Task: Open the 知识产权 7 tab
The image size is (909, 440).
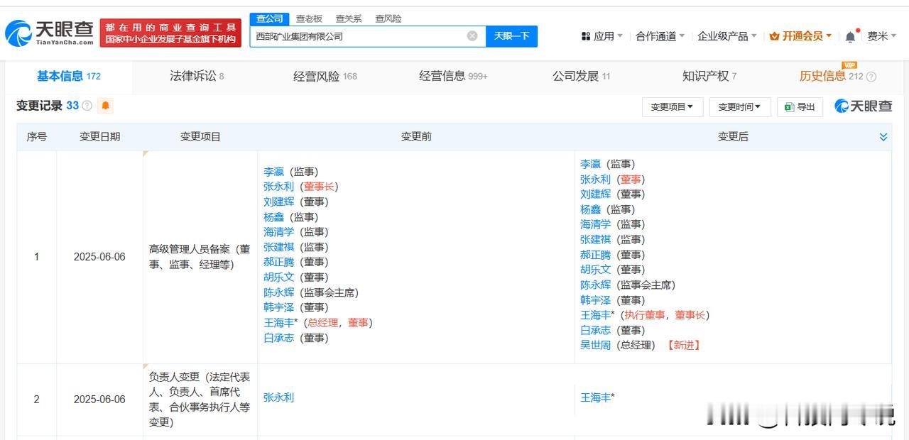Action: point(709,76)
